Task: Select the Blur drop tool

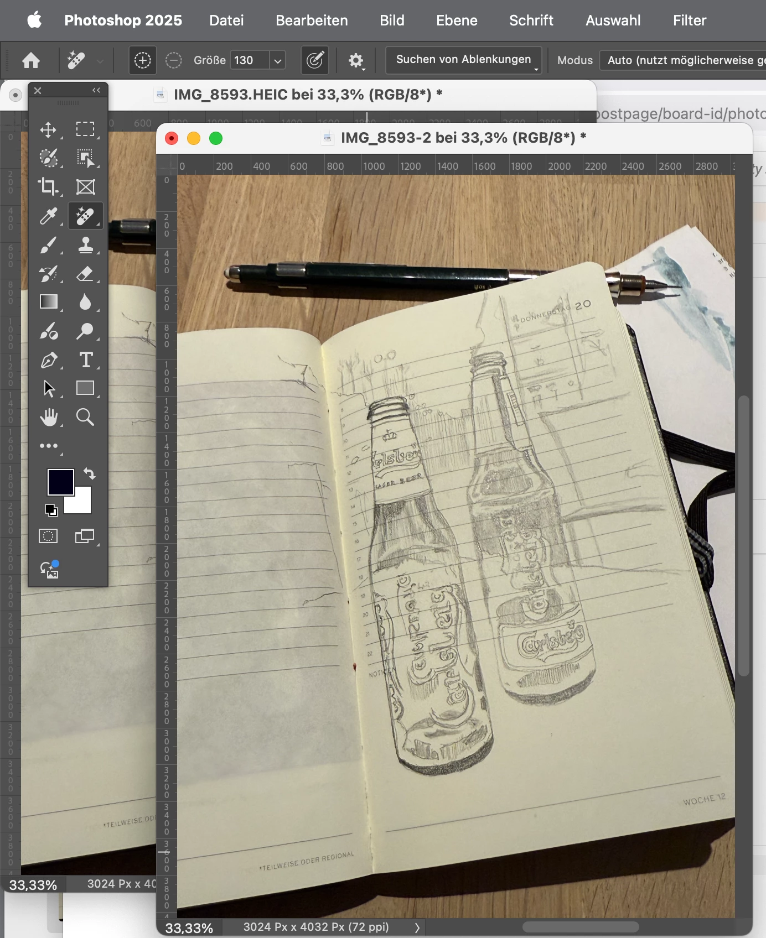Action: pyautogui.click(x=85, y=302)
